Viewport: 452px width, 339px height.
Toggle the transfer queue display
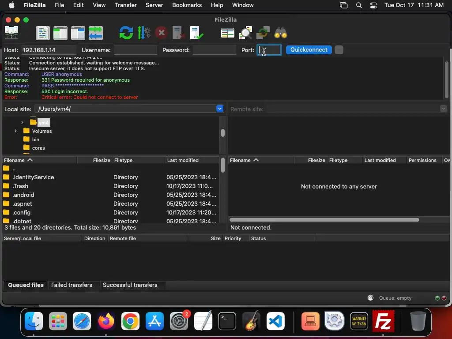coord(96,33)
